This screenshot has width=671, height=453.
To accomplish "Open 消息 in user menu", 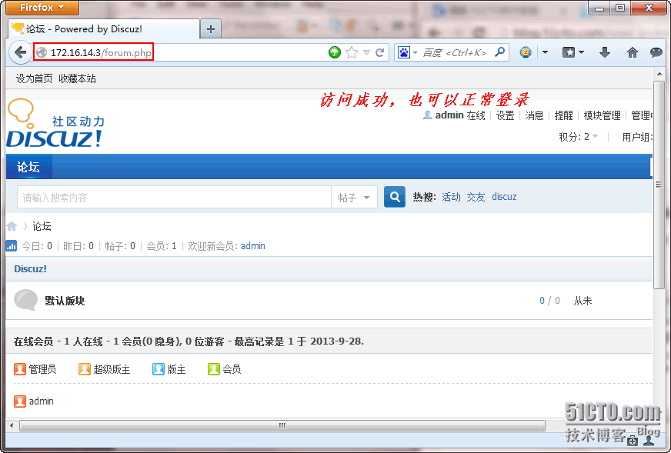I will pyautogui.click(x=534, y=115).
